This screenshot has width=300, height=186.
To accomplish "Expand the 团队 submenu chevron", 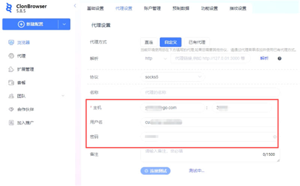I will pos(63,96).
